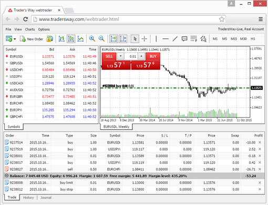The height and width of the screenshot is (205, 268).
Task: Click the red SELL button
Action: click(x=109, y=56)
